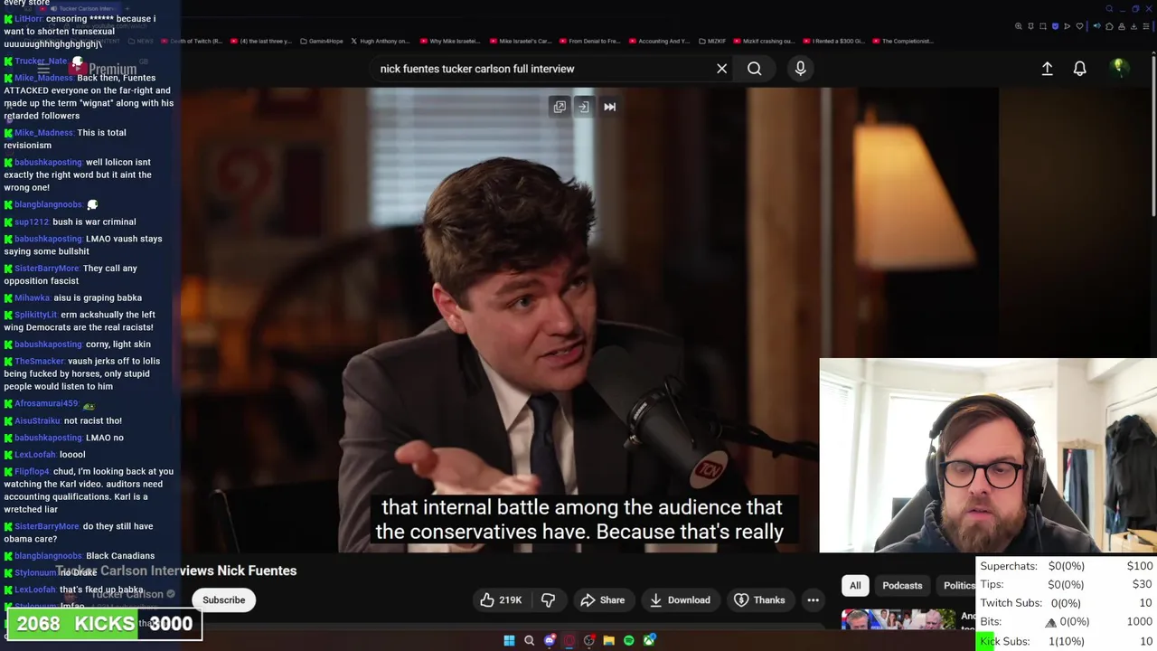Image resolution: width=1157 pixels, height=651 pixels.
Task: Click the dislike thumbs-down icon
Action: coord(548,599)
